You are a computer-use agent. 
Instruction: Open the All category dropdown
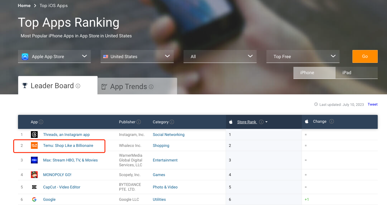220,56
